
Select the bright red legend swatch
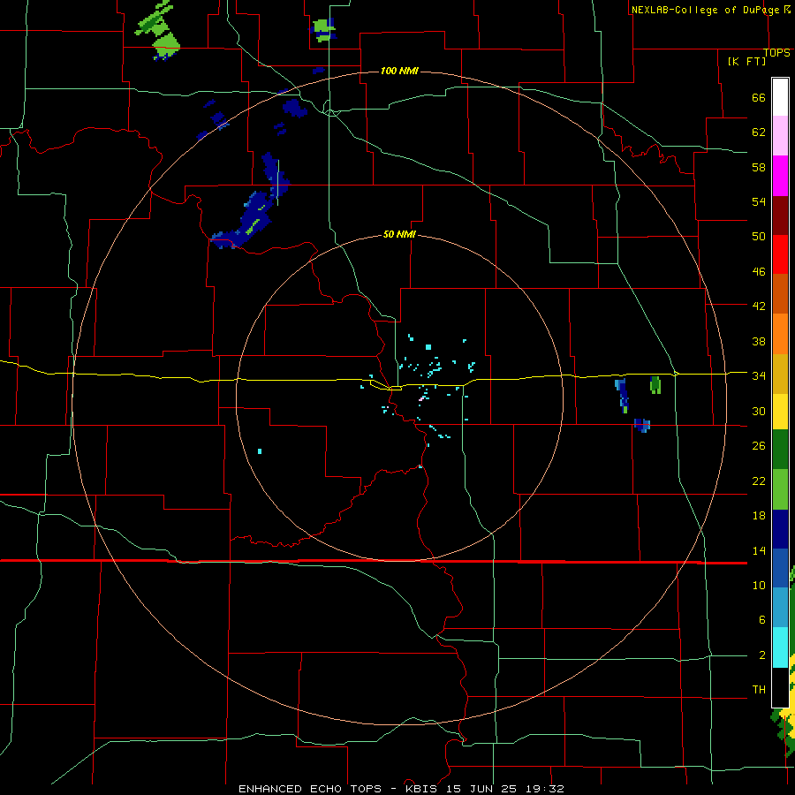click(780, 254)
